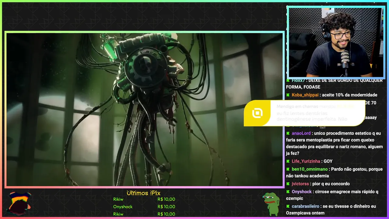Click the Pepe frog emote image
389x219 pixels.
pyautogui.click(x=271, y=204)
